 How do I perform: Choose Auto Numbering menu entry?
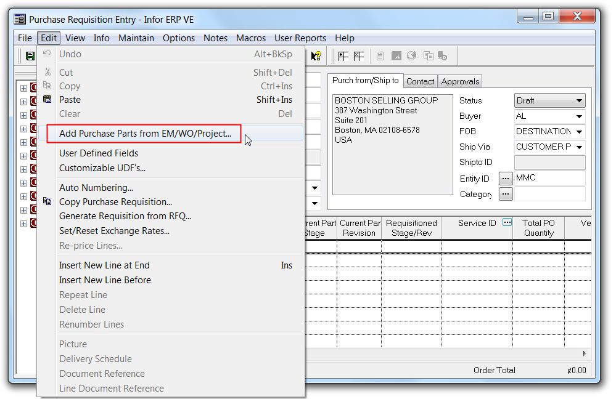[171, 188]
